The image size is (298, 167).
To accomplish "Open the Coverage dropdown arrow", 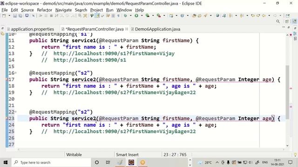I will (x=153, y=16).
